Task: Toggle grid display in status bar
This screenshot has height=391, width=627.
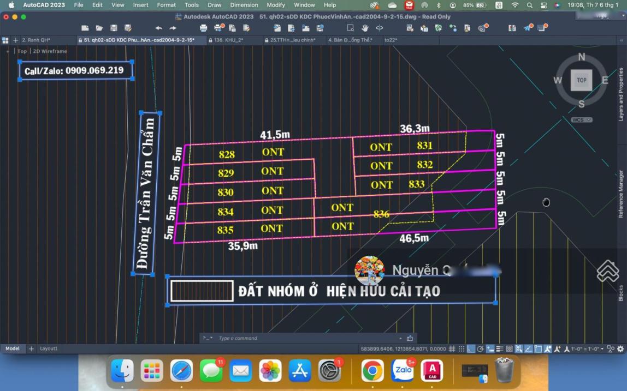Action: (x=452, y=349)
